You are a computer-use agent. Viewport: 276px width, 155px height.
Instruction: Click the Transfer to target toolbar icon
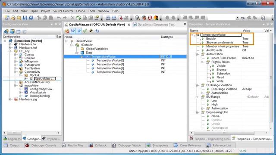121,18
